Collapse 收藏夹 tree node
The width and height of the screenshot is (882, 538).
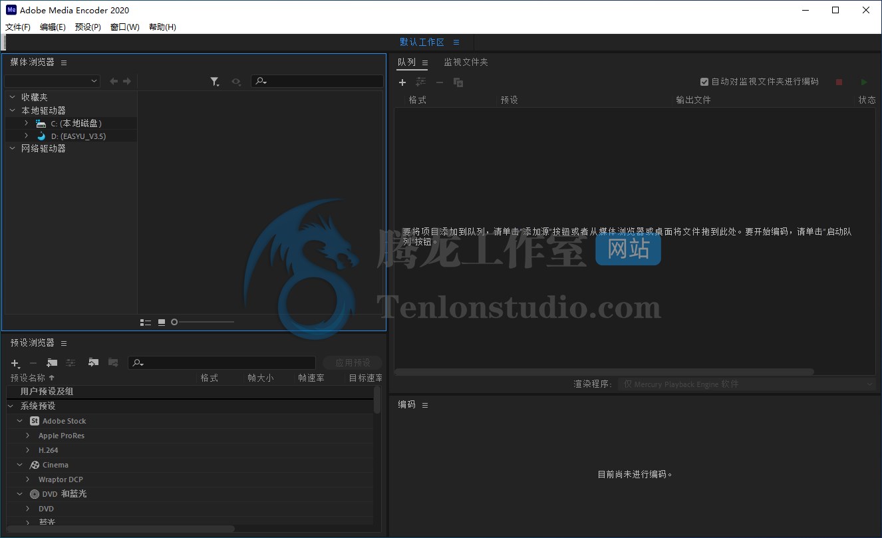click(13, 97)
